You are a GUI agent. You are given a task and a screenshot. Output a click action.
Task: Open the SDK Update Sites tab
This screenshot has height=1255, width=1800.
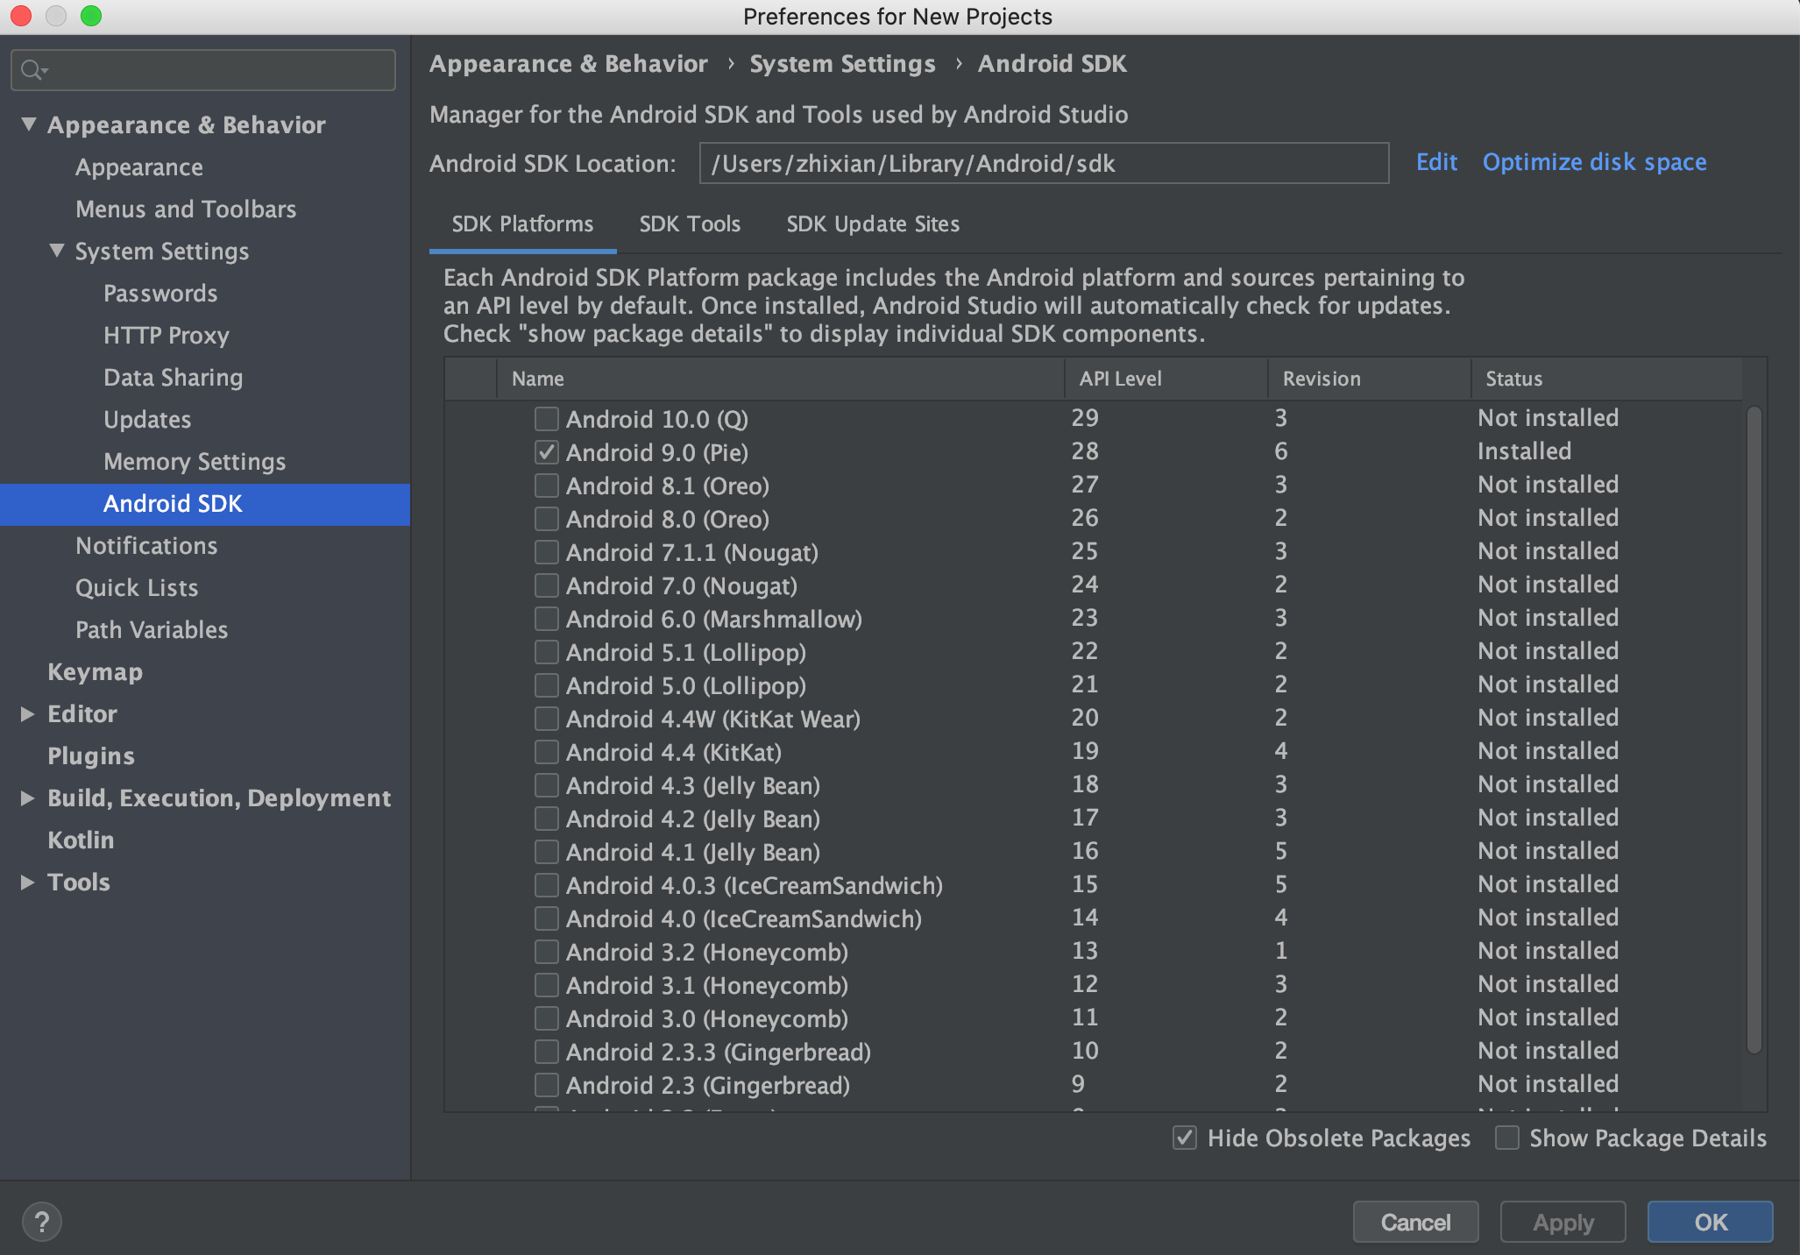pyautogui.click(x=872, y=224)
